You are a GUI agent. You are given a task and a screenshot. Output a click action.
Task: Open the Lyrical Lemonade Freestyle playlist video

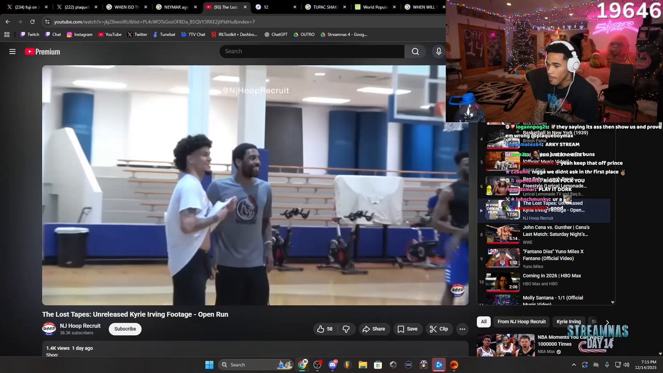[544, 186]
